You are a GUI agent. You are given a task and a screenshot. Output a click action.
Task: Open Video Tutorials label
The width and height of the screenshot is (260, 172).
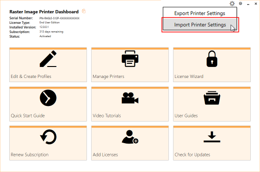pos(107,116)
